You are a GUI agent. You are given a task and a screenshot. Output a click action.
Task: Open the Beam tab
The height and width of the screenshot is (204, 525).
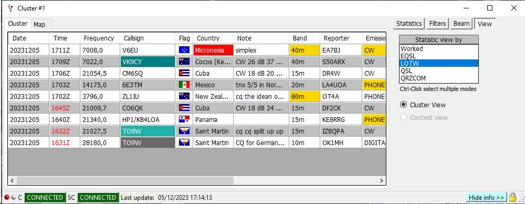(x=461, y=24)
